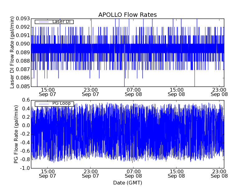249x187 pixels.
Task: Click the -0.6 tick on PG plot
Action: (x=25, y=151)
